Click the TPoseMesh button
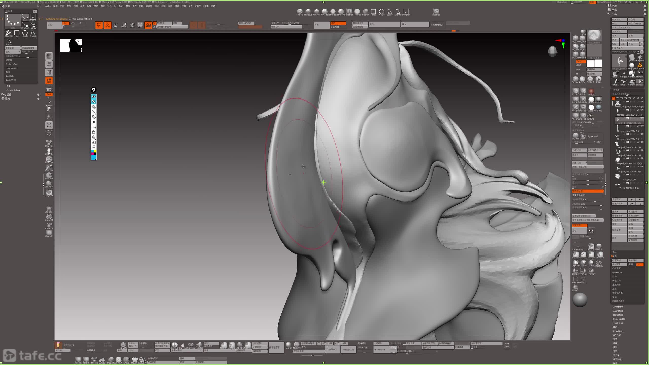Image resolution: width=649 pixels, height=365 pixels. 332,349
